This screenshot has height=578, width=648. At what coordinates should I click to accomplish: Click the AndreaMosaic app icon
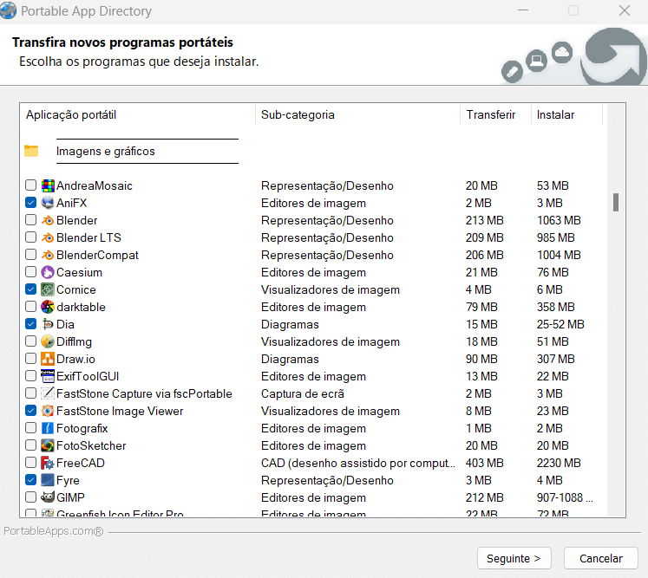tap(48, 185)
